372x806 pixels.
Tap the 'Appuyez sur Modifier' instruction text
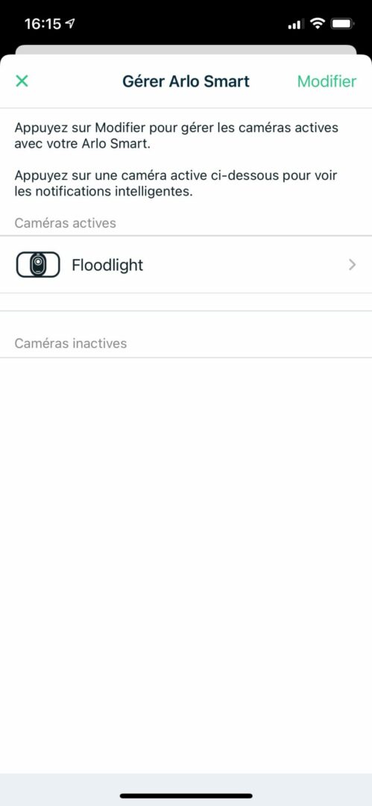pos(176,135)
